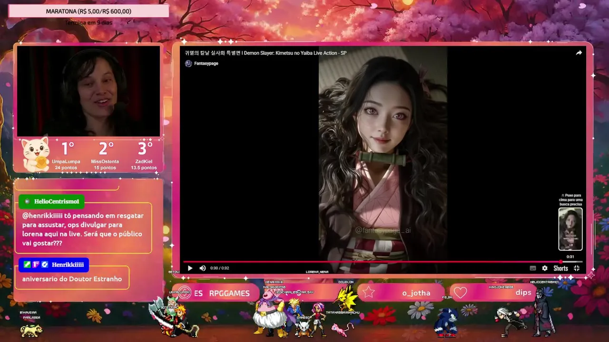Viewport: 609px width, 342px height.
Task: Click the Demon Slayer Live Action video title
Action: pos(265,53)
